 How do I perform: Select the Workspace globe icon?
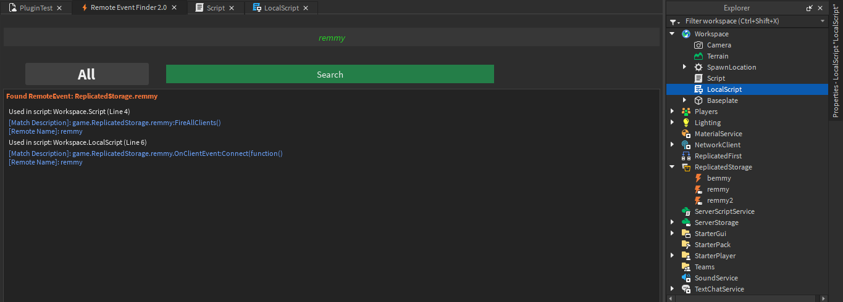(x=686, y=34)
